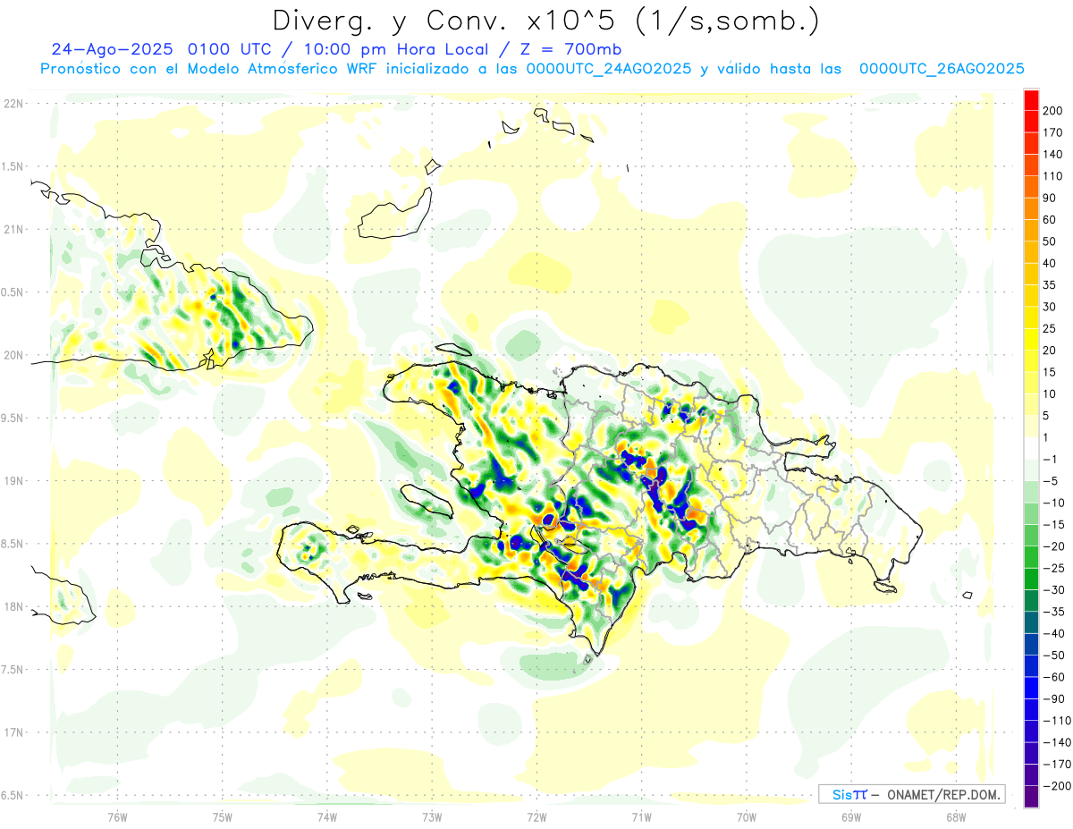This screenshot has width=1073, height=829.
Task: Click the colorbar label "35"
Action: pos(1050,285)
